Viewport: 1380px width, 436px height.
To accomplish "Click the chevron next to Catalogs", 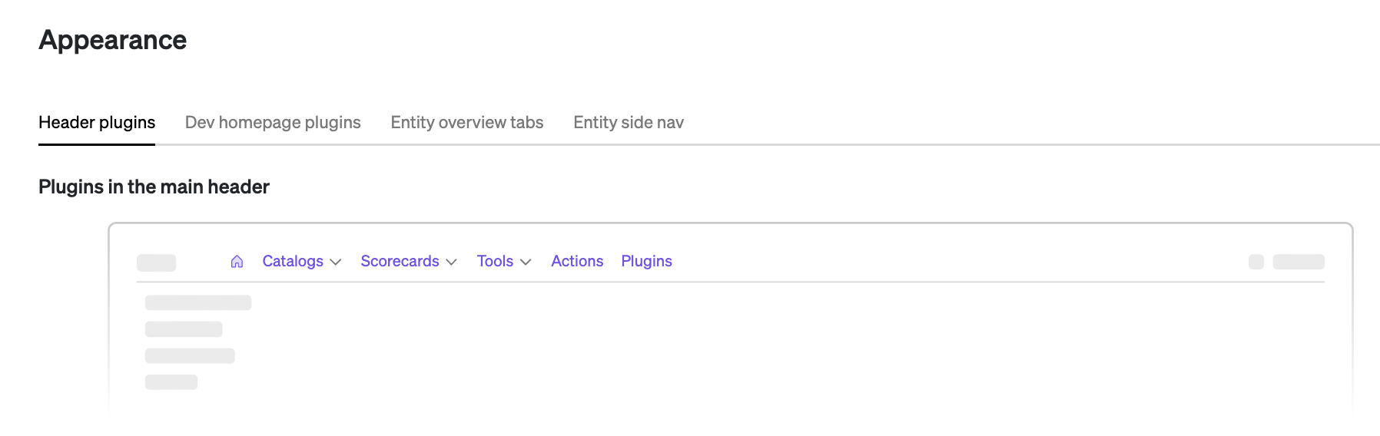I will (336, 263).
